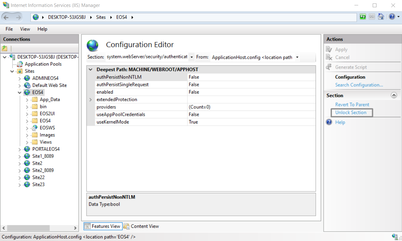Click the Site23 globe icon
This screenshot has width=402, height=241.
tap(27, 185)
